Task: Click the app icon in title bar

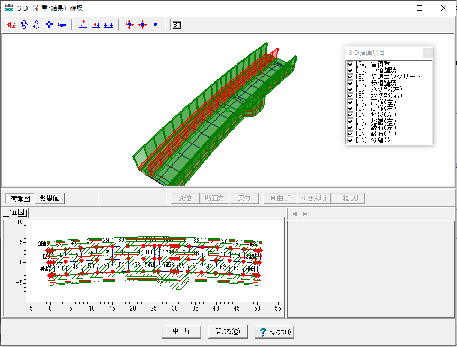Action: 9,8
